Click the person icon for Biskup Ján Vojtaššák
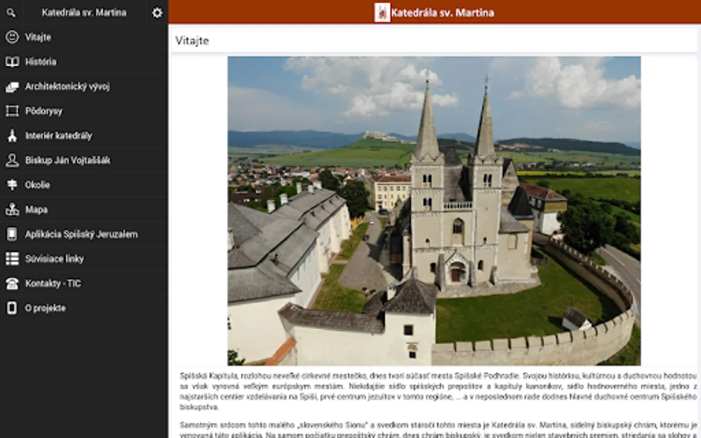This screenshot has width=701, height=438. click(12, 160)
